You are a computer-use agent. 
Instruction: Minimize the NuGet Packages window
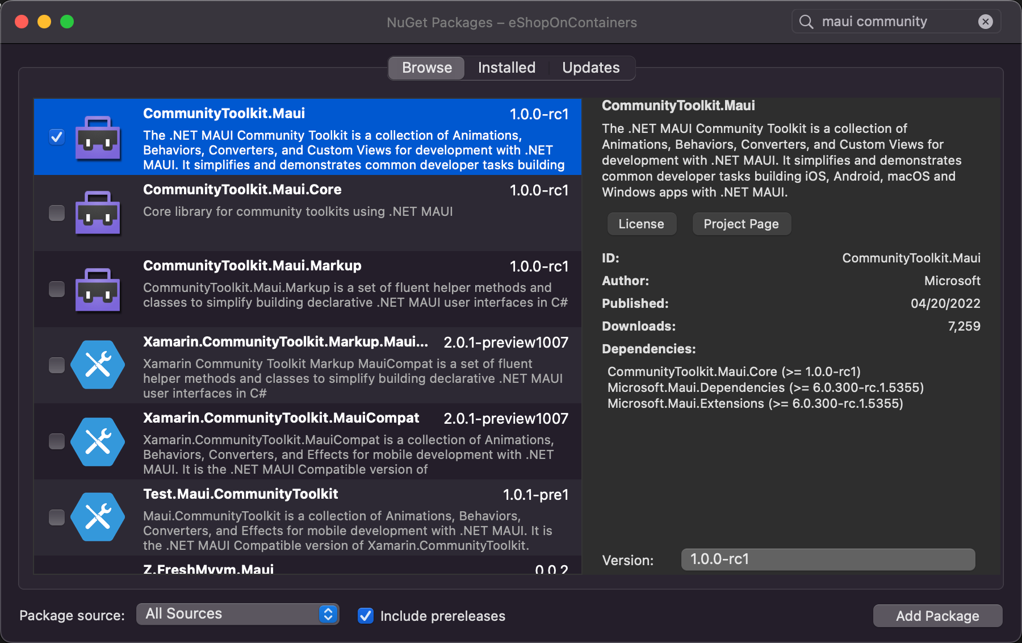point(44,22)
